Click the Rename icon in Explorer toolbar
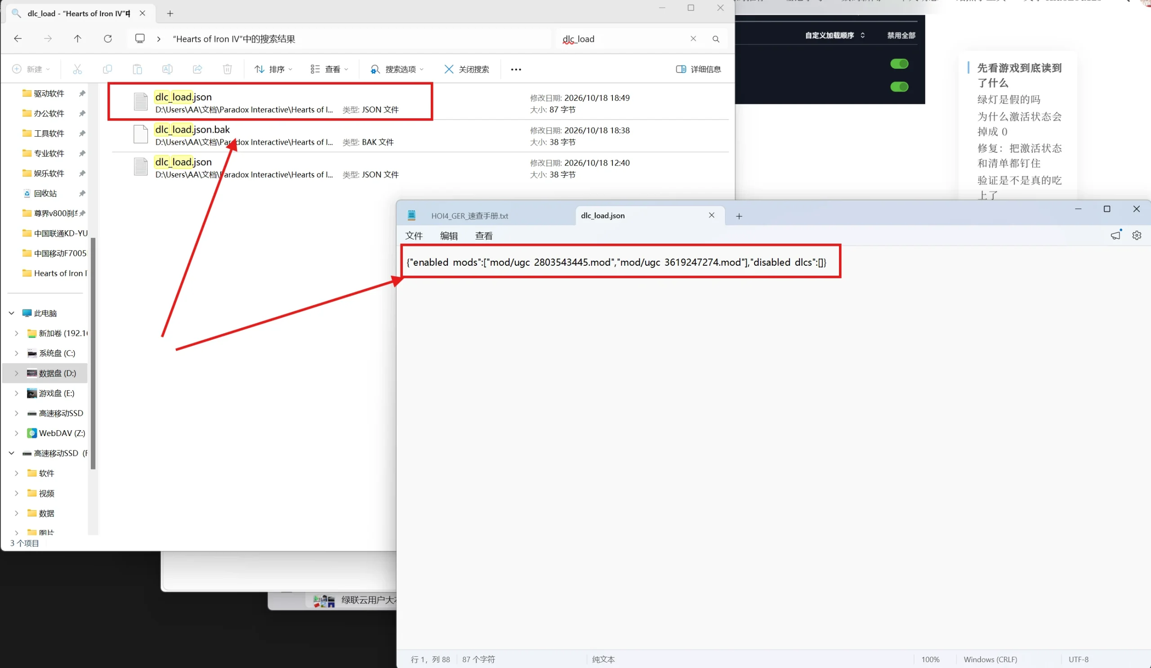1151x668 pixels. (x=167, y=69)
